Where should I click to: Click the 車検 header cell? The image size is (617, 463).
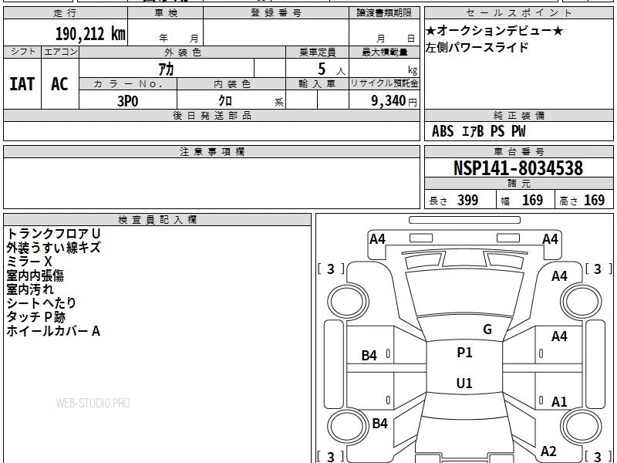pos(166,13)
